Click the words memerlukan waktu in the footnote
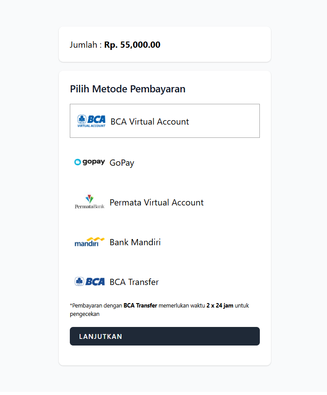 coord(182,305)
